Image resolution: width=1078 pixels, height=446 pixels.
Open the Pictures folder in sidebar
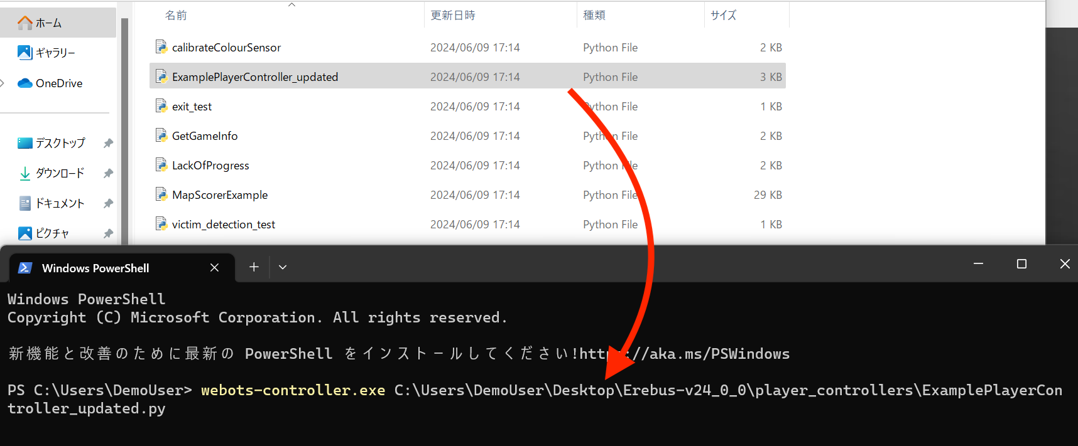(52, 233)
